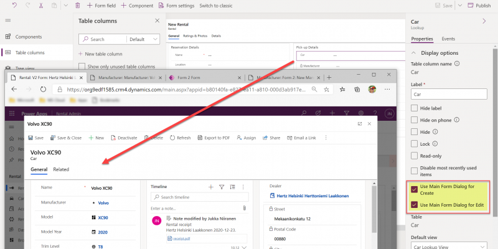Click Deactivate in the dialog command bar

[124, 138]
